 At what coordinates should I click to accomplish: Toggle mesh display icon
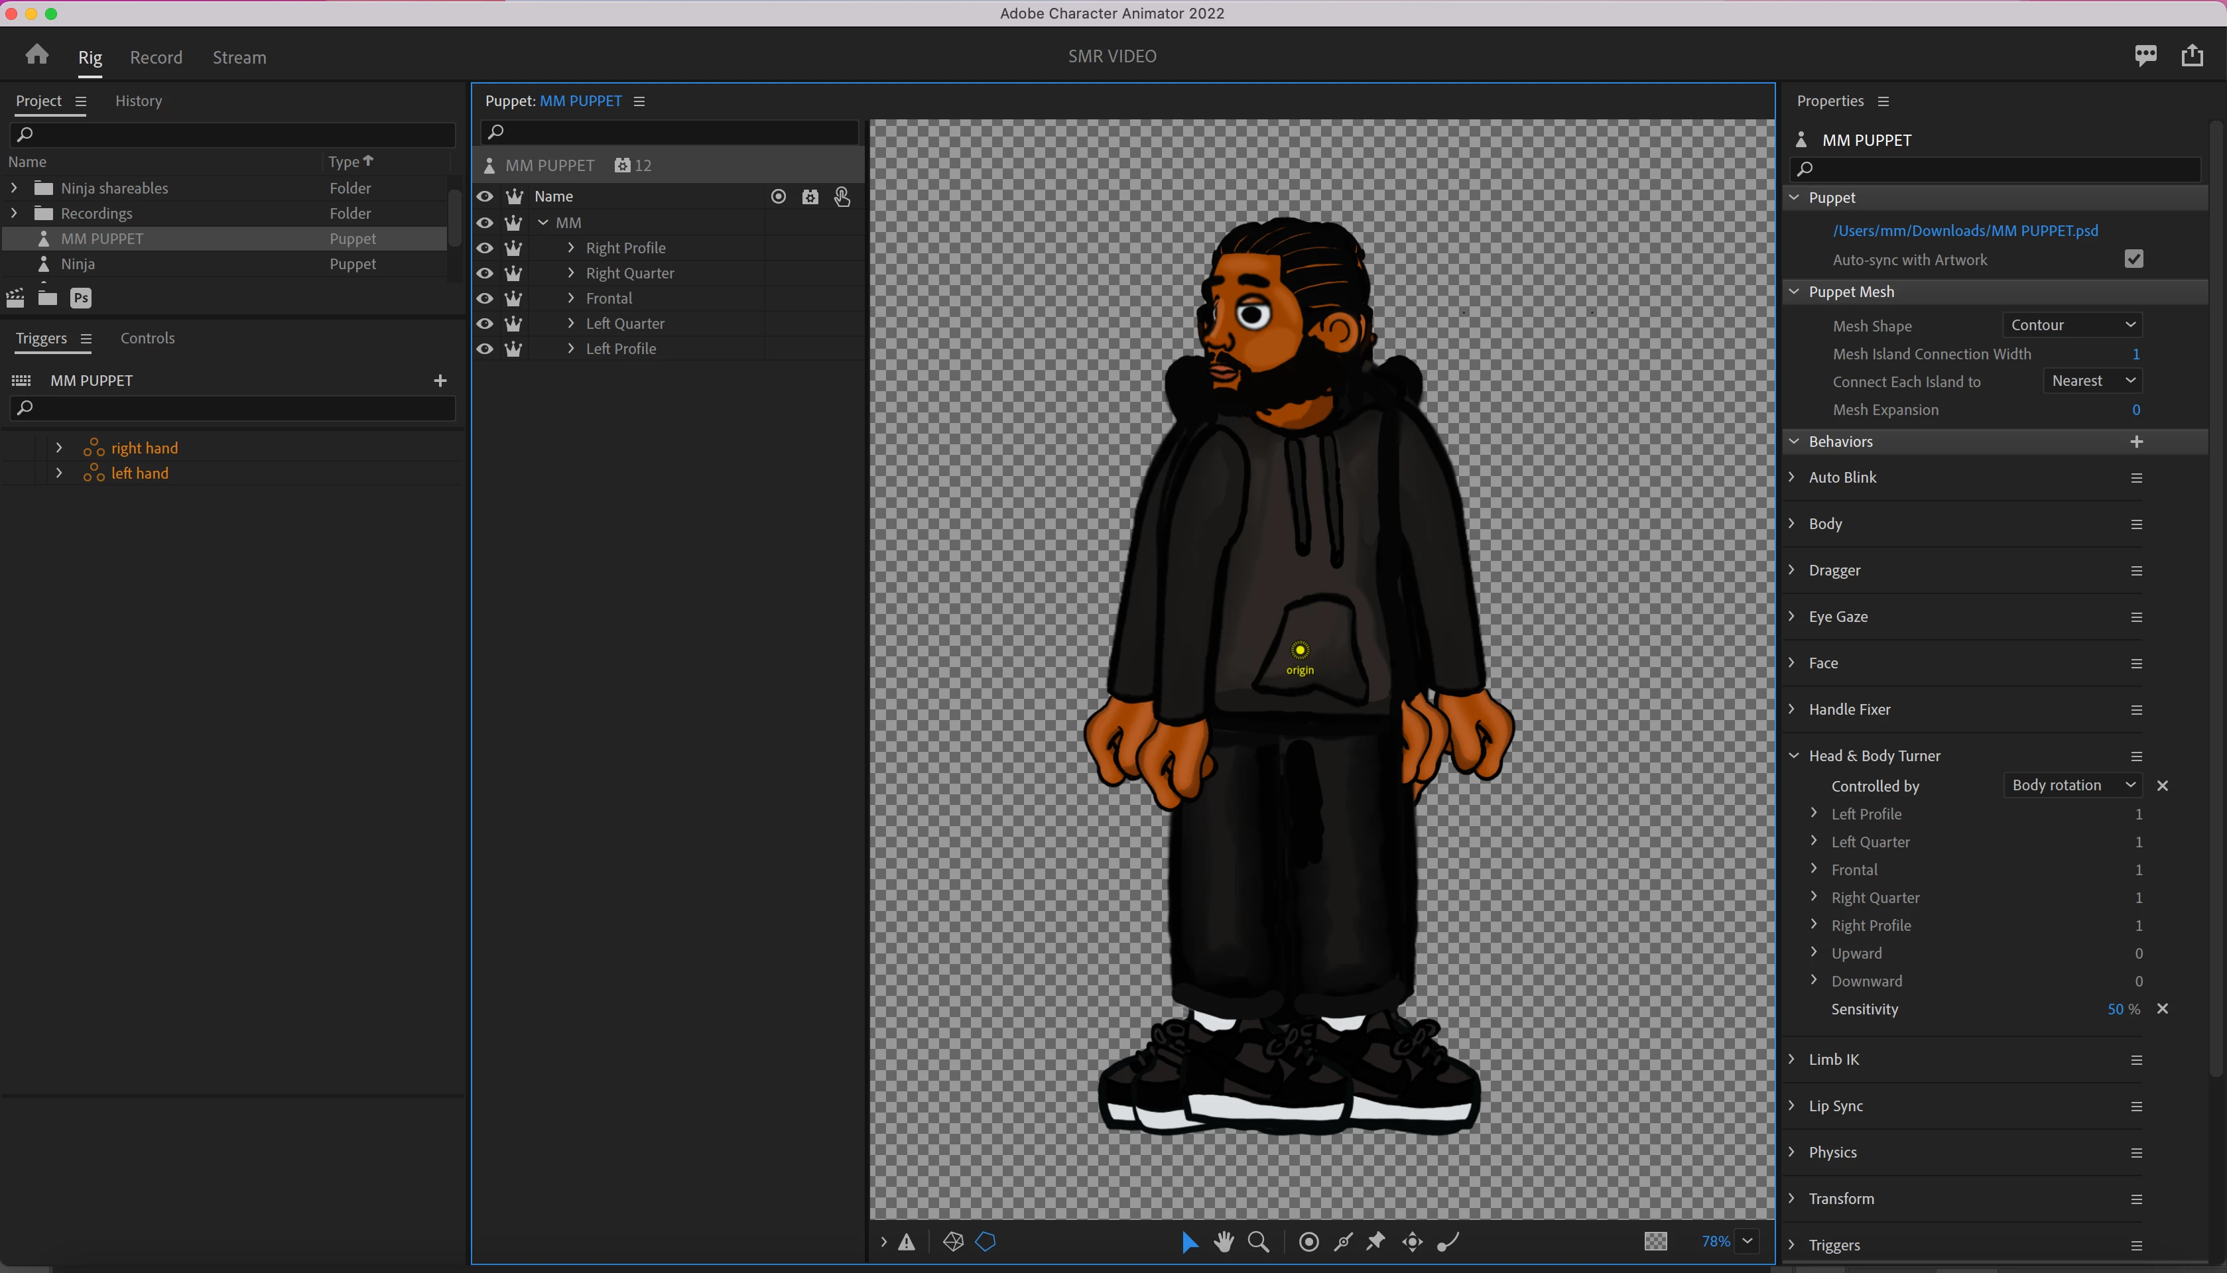[953, 1242]
